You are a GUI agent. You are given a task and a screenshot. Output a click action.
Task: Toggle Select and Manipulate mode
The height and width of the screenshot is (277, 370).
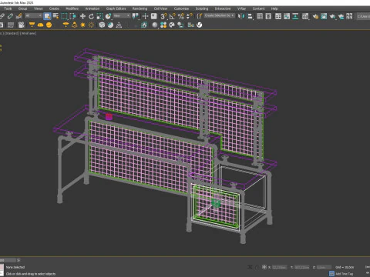pyautogui.click(x=145, y=16)
